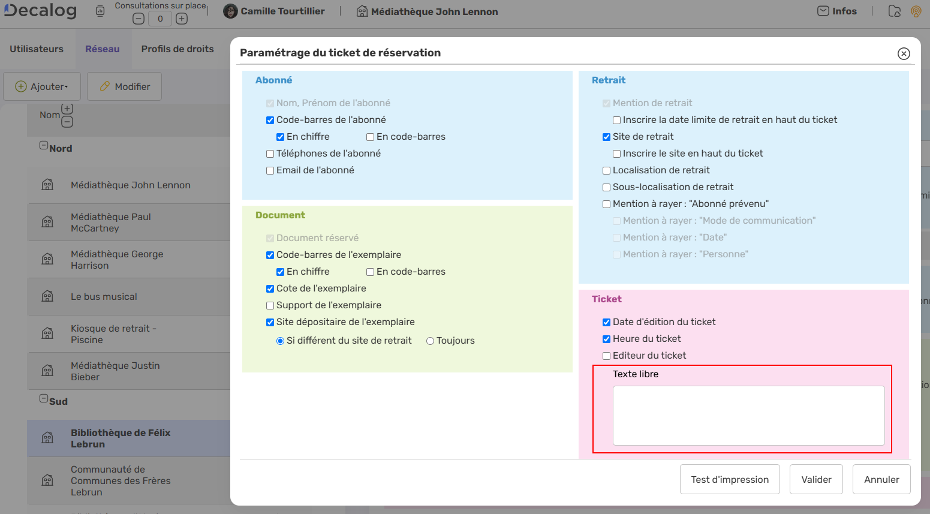930x514 pixels.
Task: Click the library icon beside Le bus musical
Action: pos(47,296)
